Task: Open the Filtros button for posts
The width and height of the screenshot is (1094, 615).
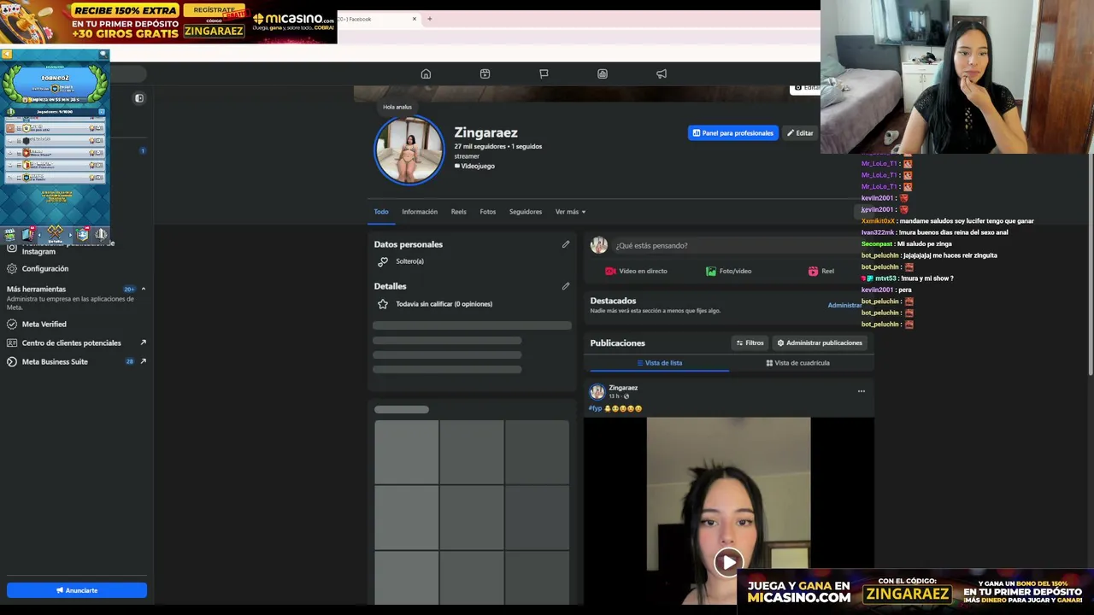Action: [750, 343]
